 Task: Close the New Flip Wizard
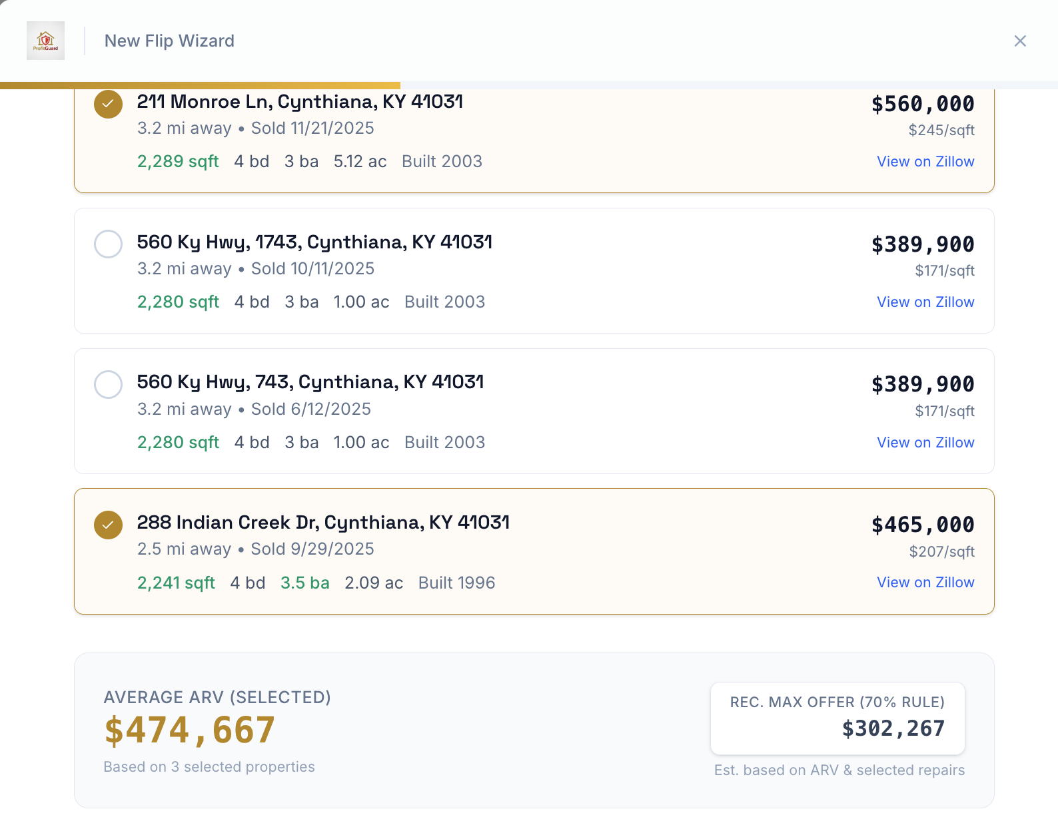pos(1019,41)
